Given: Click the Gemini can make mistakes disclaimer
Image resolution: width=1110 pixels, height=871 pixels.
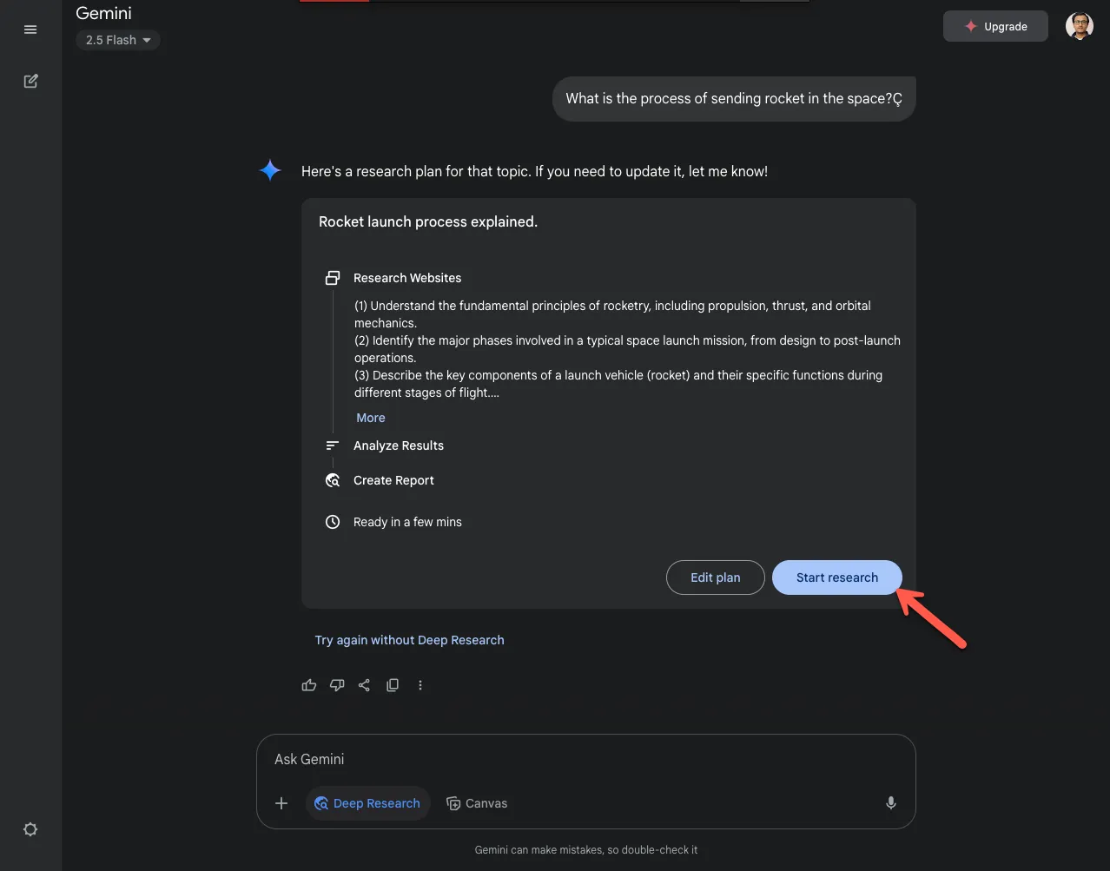Looking at the screenshot, I should [x=586, y=850].
